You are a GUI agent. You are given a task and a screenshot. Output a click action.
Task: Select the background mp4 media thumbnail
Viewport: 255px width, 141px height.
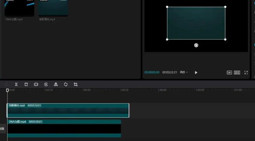tap(53, 8)
